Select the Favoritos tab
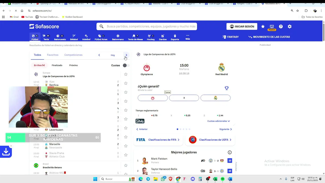This screenshot has height=183, width=325. 53,55
